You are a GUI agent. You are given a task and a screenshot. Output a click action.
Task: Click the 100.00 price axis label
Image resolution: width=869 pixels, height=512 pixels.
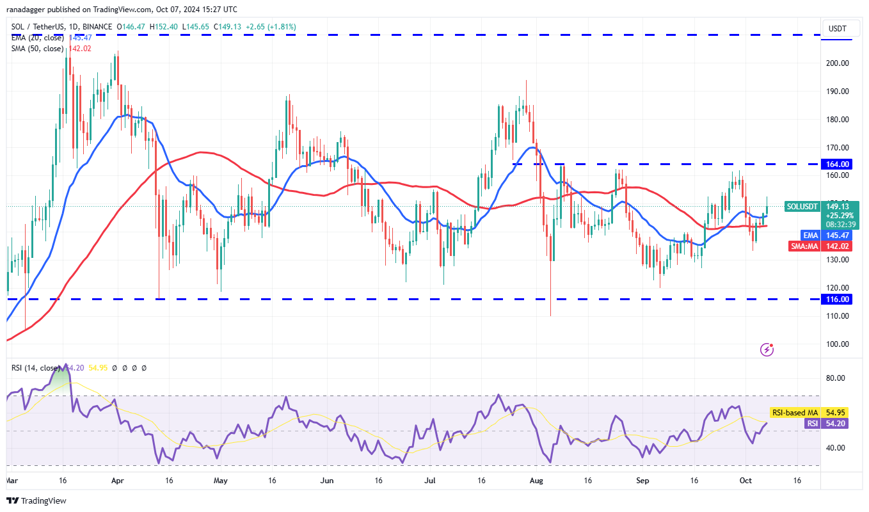coord(837,344)
